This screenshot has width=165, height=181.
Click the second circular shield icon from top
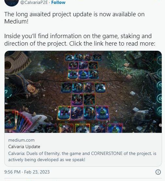160,73
